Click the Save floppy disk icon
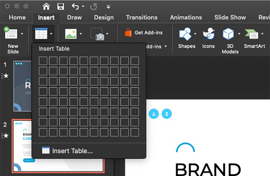The image size is (270, 176). pos(60,6)
